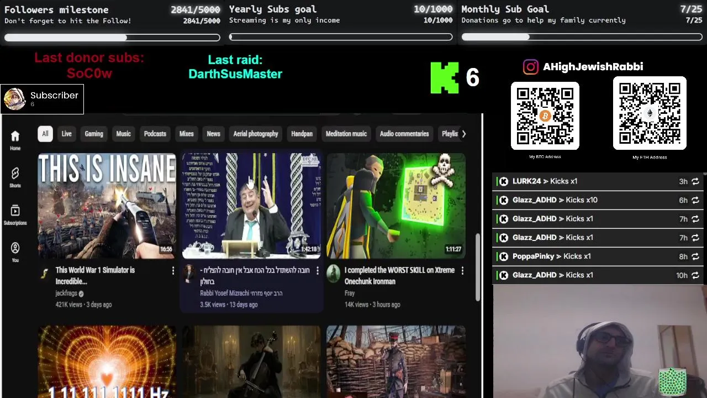Expand more category chips with right arrow
The height and width of the screenshot is (398, 707).
[463, 134]
